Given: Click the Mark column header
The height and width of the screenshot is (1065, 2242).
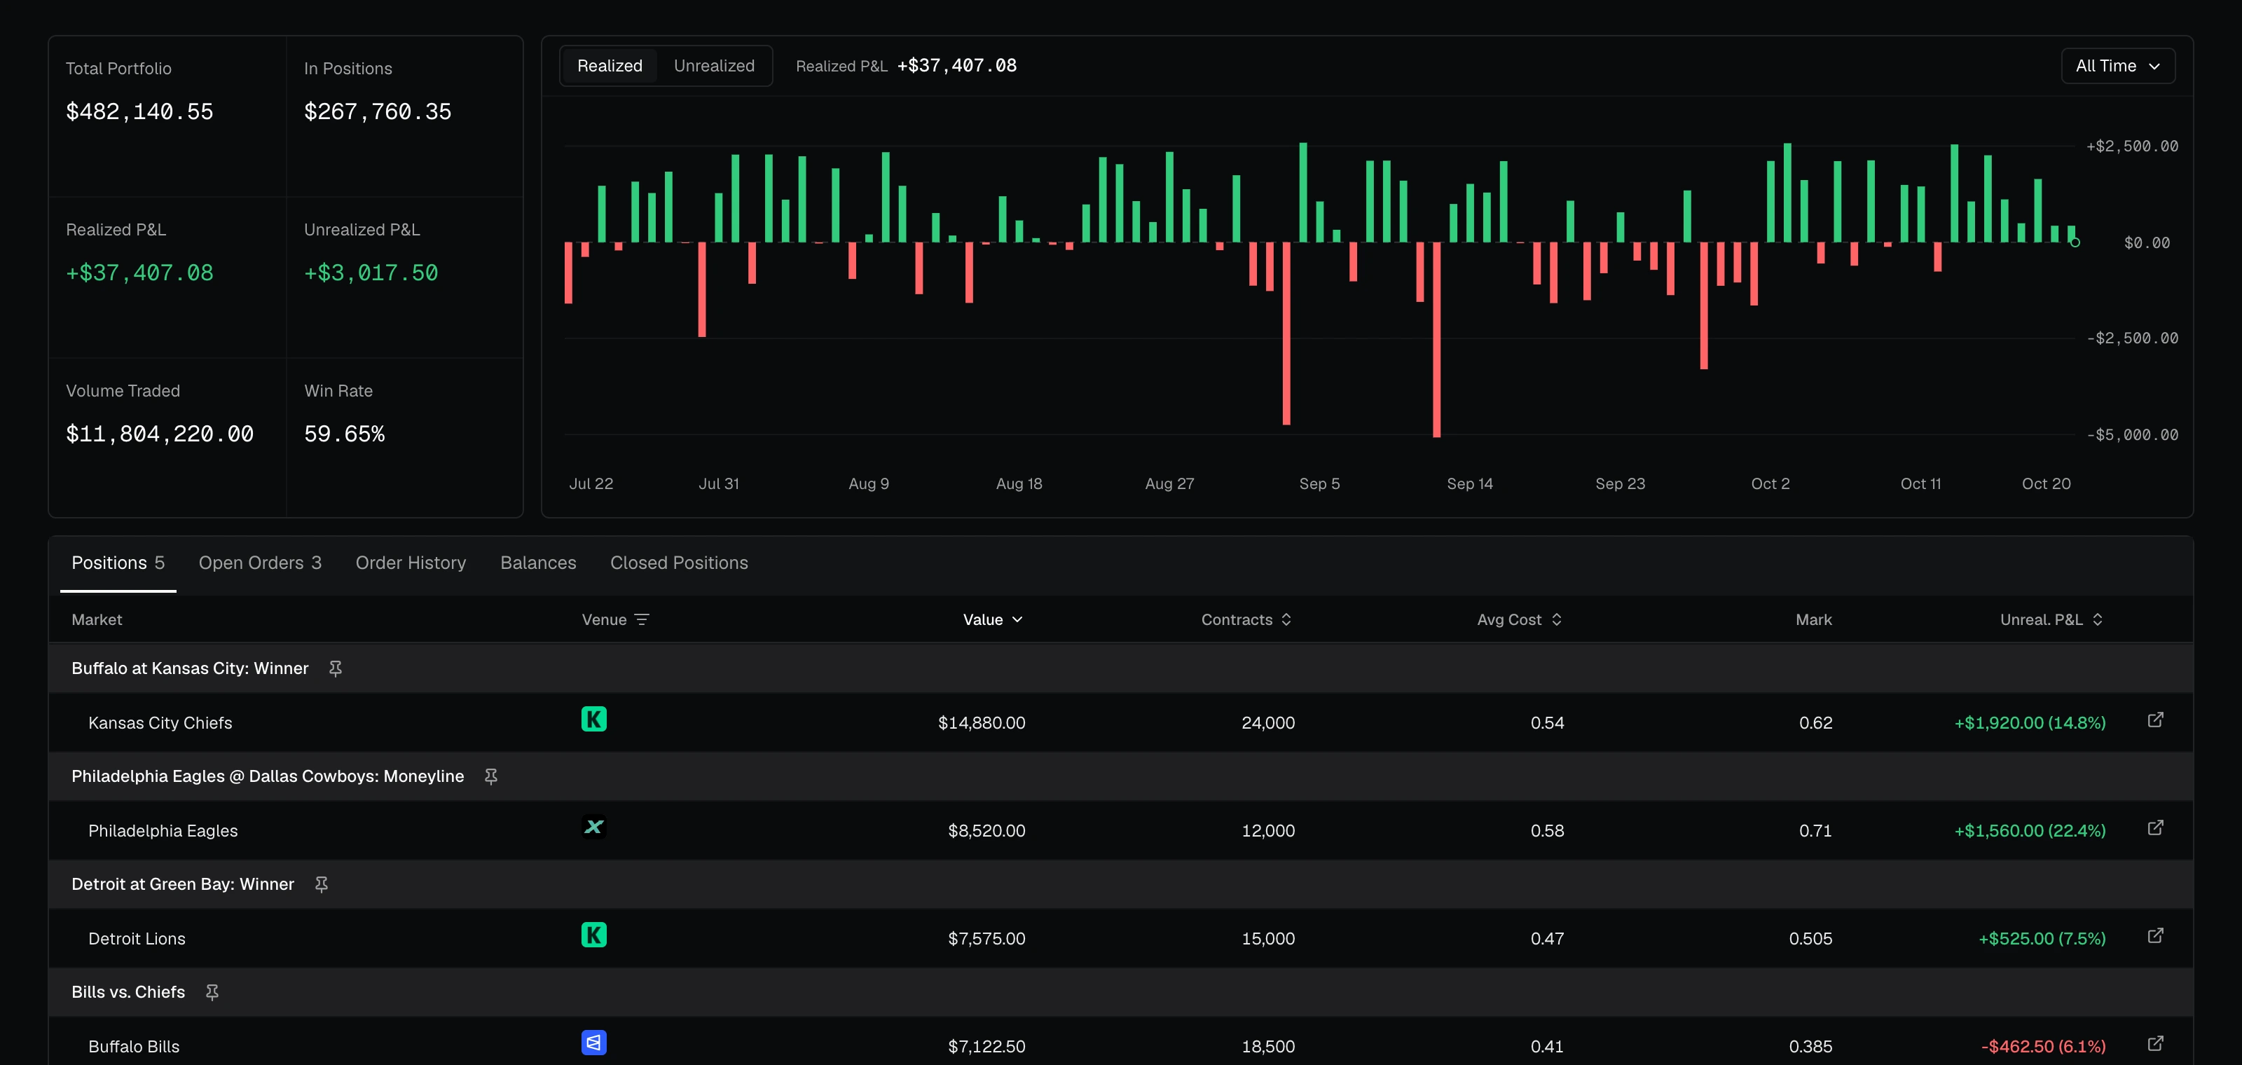Looking at the screenshot, I should click(x=1814, y=619).
